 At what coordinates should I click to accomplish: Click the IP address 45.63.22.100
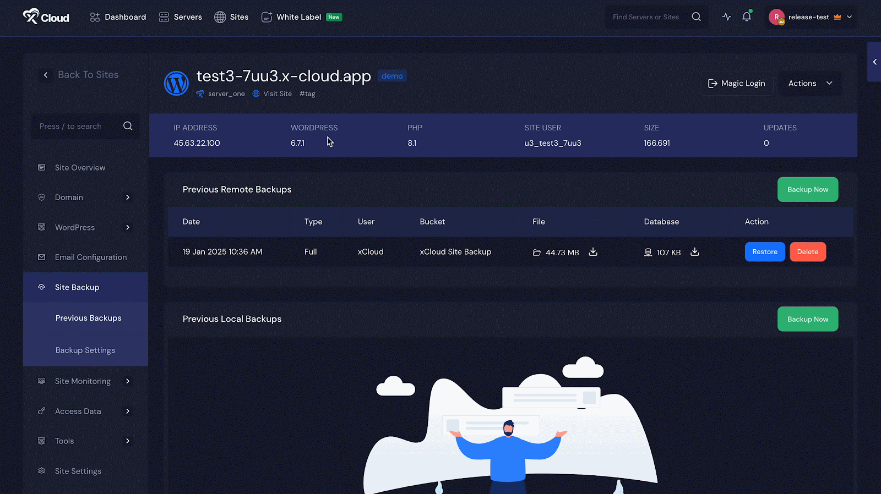tap(197, 143)
